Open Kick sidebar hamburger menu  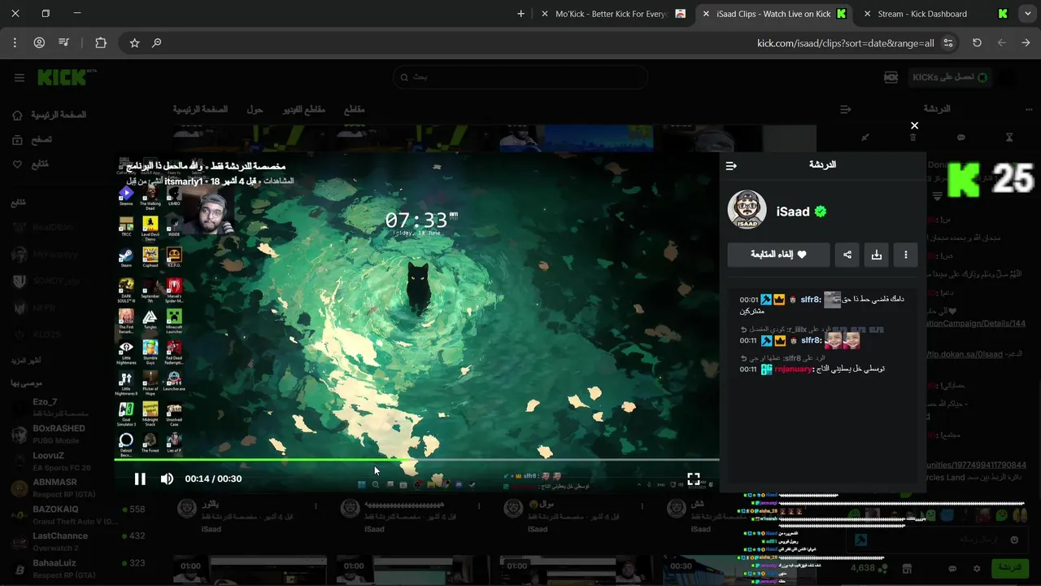tap(20, 77)
